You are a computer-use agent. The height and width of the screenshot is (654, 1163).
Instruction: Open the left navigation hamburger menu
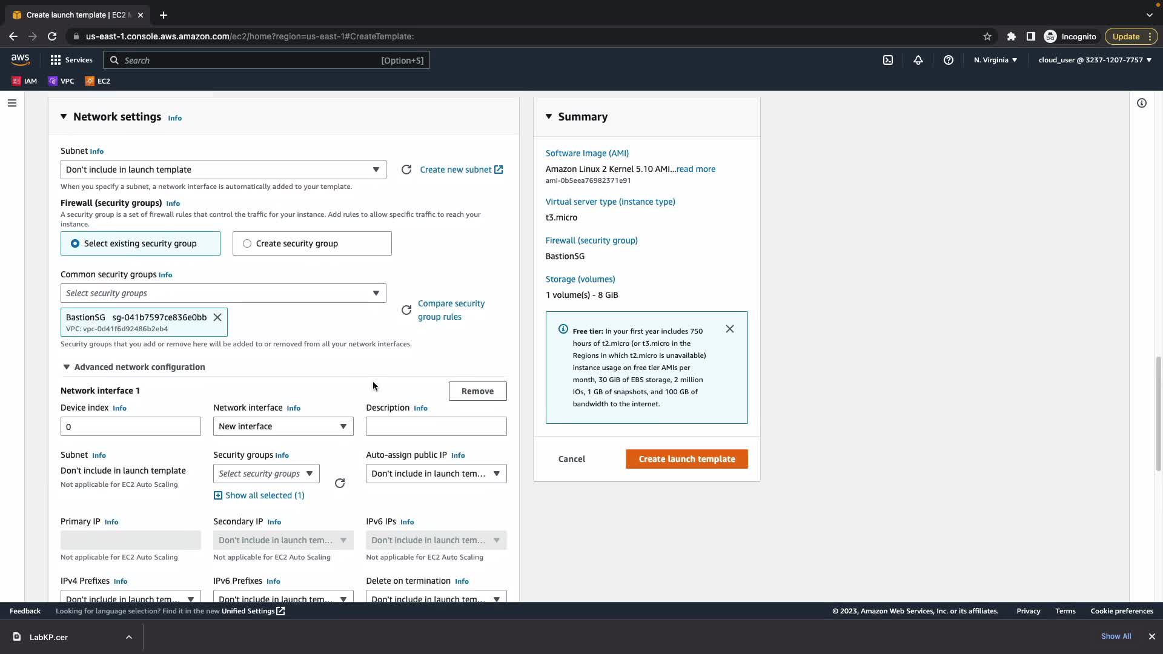coord(12,103)
